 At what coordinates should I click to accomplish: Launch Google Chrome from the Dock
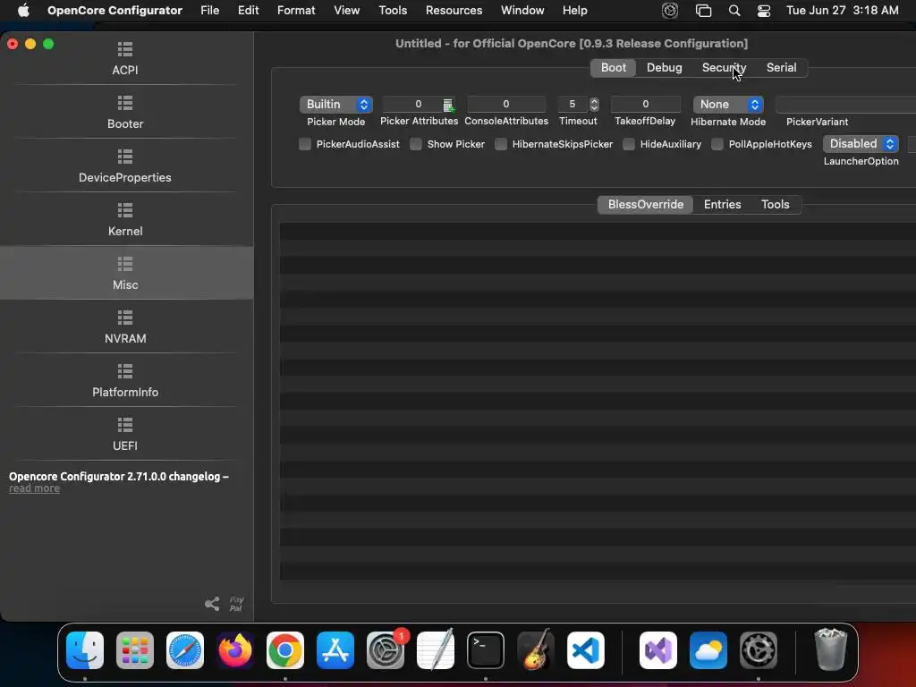click(285, 649)
